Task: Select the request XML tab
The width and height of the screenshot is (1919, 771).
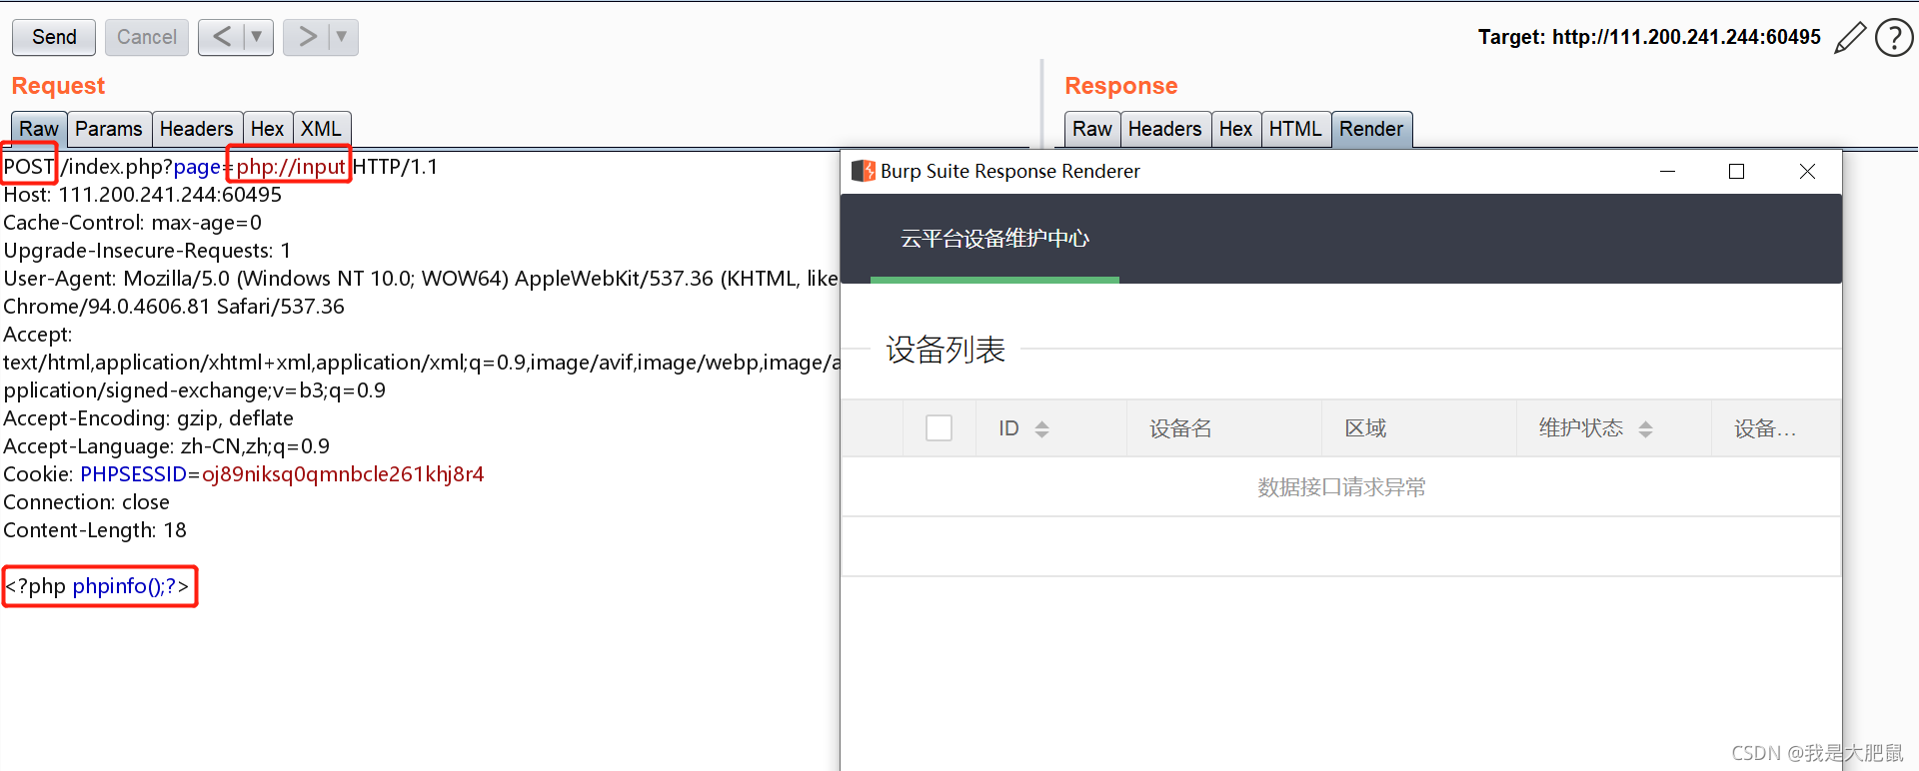Action: tap(321, 129)
